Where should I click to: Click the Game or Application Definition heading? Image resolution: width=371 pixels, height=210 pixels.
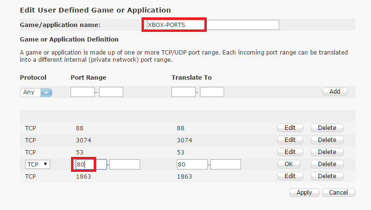[x=69, y=39]
